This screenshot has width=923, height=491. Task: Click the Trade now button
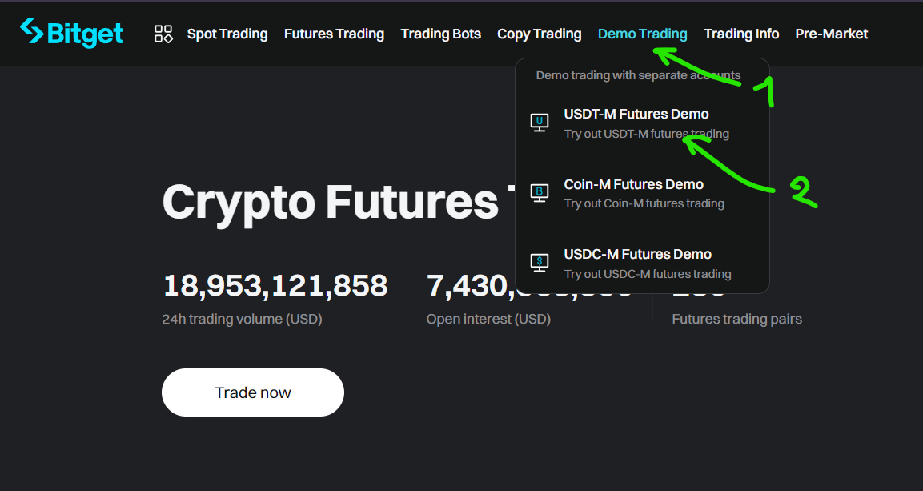click(x=252, y=392)
